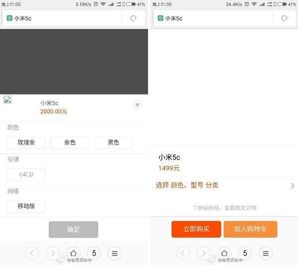Tap 小米5c title in options popup

pyautogui.click(x=49, y=103)
